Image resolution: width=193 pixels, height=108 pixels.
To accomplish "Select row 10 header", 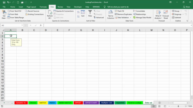I will [2, 61].
